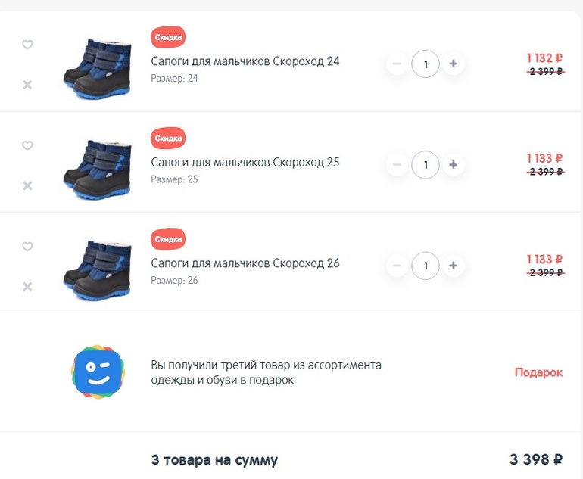583x479 pixels.
Task: Remove Скороход 24 boots from cart
Action: coord(27,85)
